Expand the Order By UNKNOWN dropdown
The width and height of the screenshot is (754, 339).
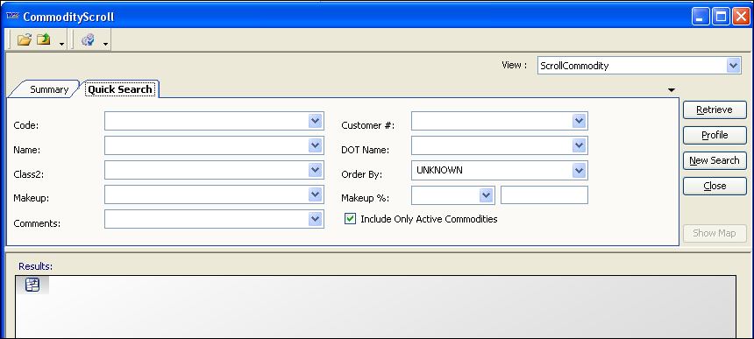pyautogui.click(x=579, y=170)
